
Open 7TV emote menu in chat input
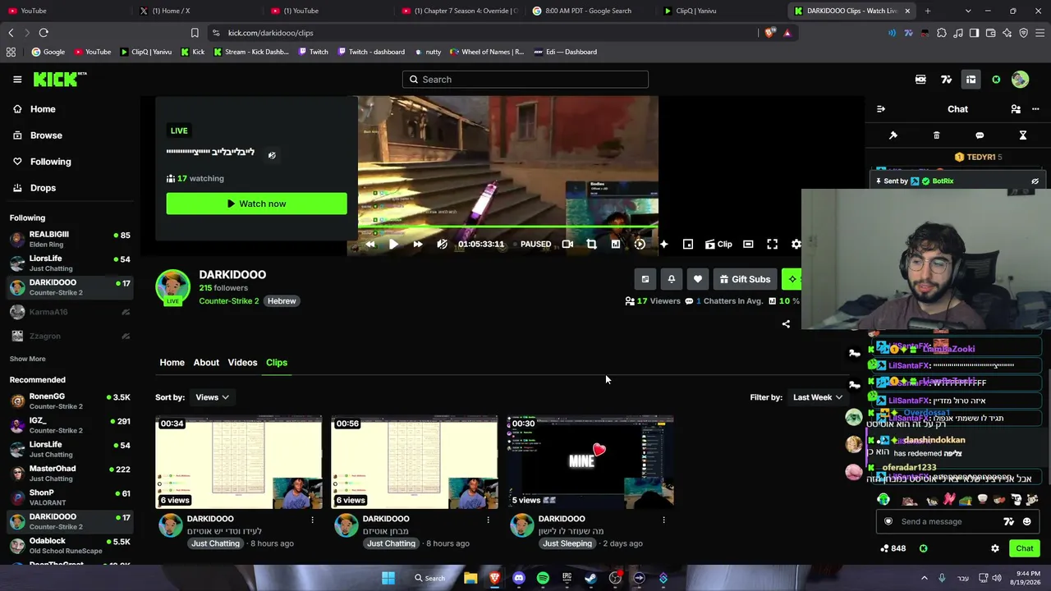[x=1009, y=522]
